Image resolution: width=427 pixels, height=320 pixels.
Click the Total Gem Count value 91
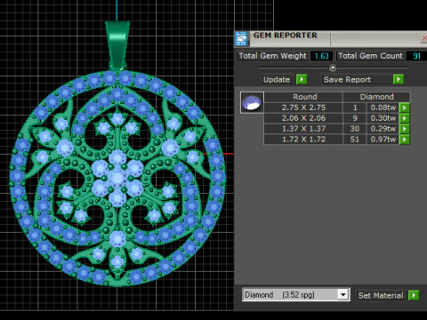click(x=416, y=56)
